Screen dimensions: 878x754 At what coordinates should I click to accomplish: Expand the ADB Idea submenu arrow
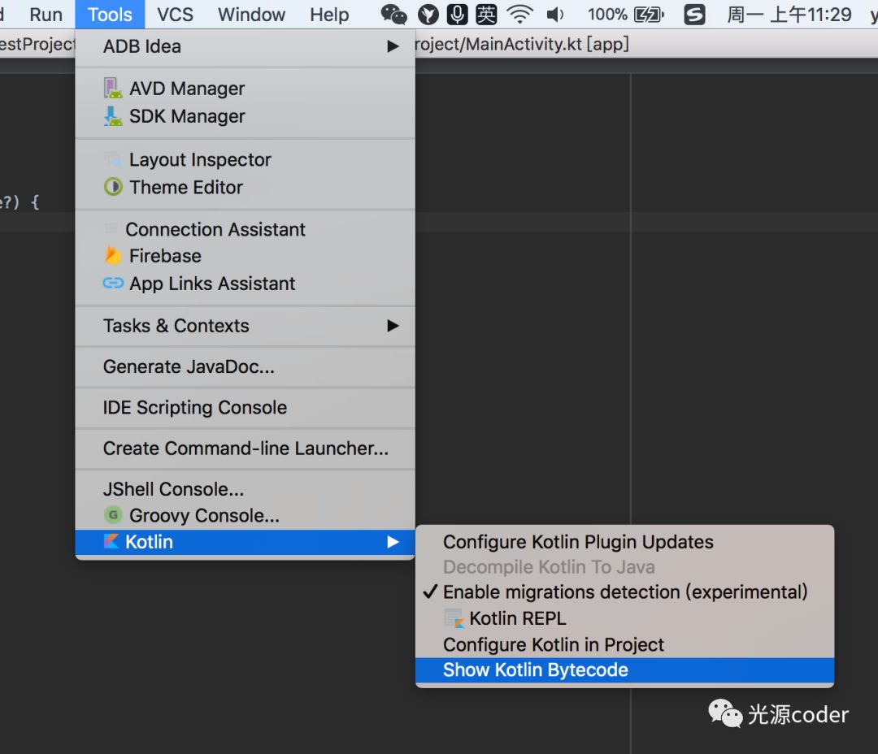click(393, 45)
